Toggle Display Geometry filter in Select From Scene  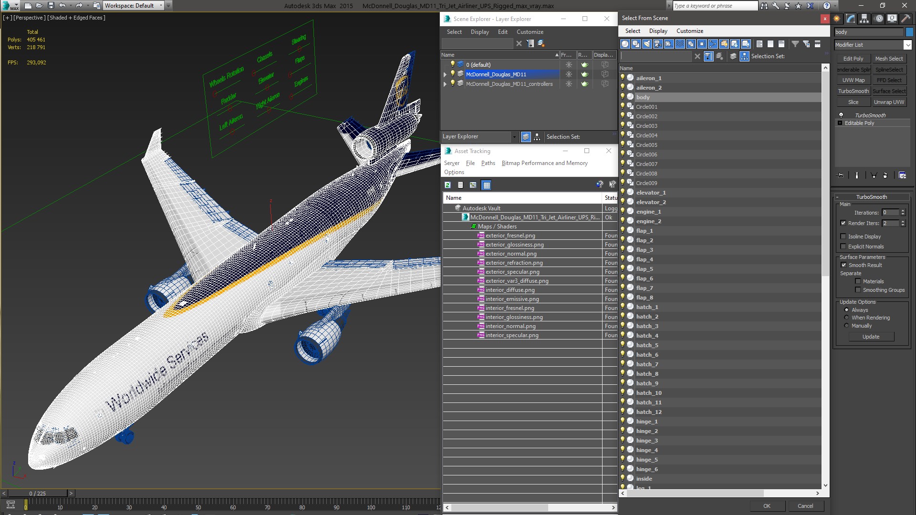coord(625,44)
